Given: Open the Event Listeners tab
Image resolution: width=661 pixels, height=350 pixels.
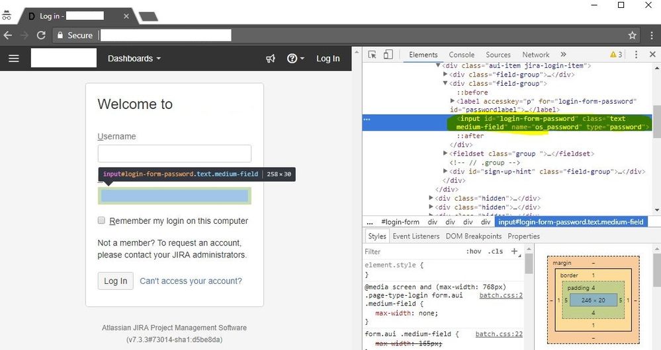Looking at the screenshot, I should coord(416,236).
